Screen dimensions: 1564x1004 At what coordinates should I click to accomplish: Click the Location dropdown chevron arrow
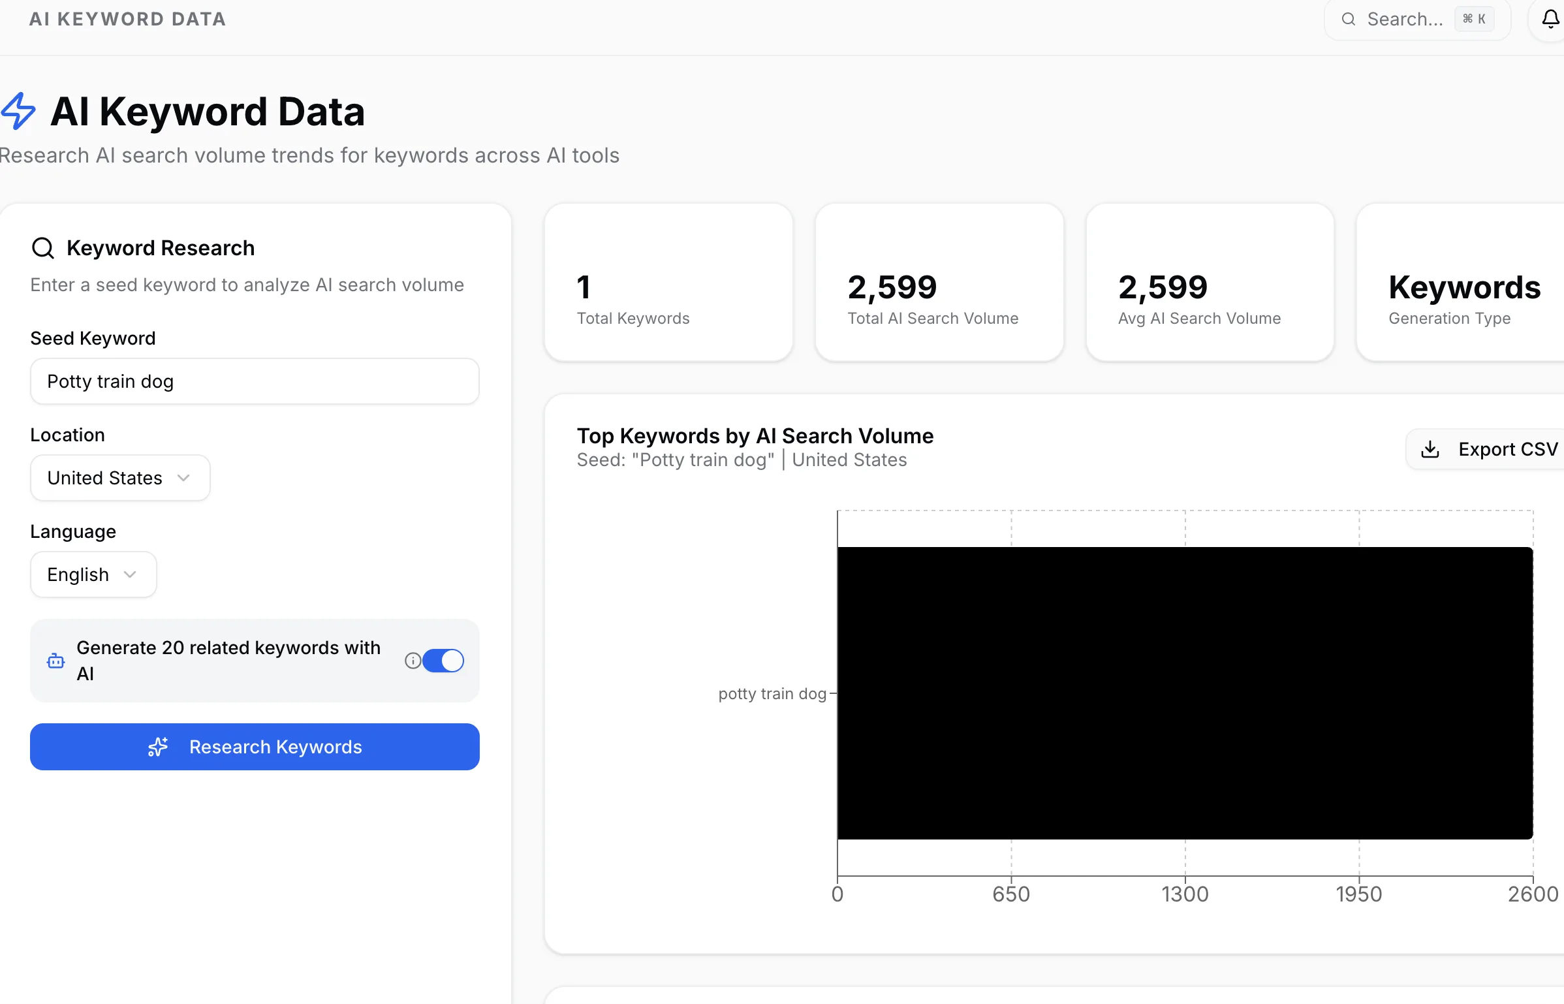tap(184, 478)
